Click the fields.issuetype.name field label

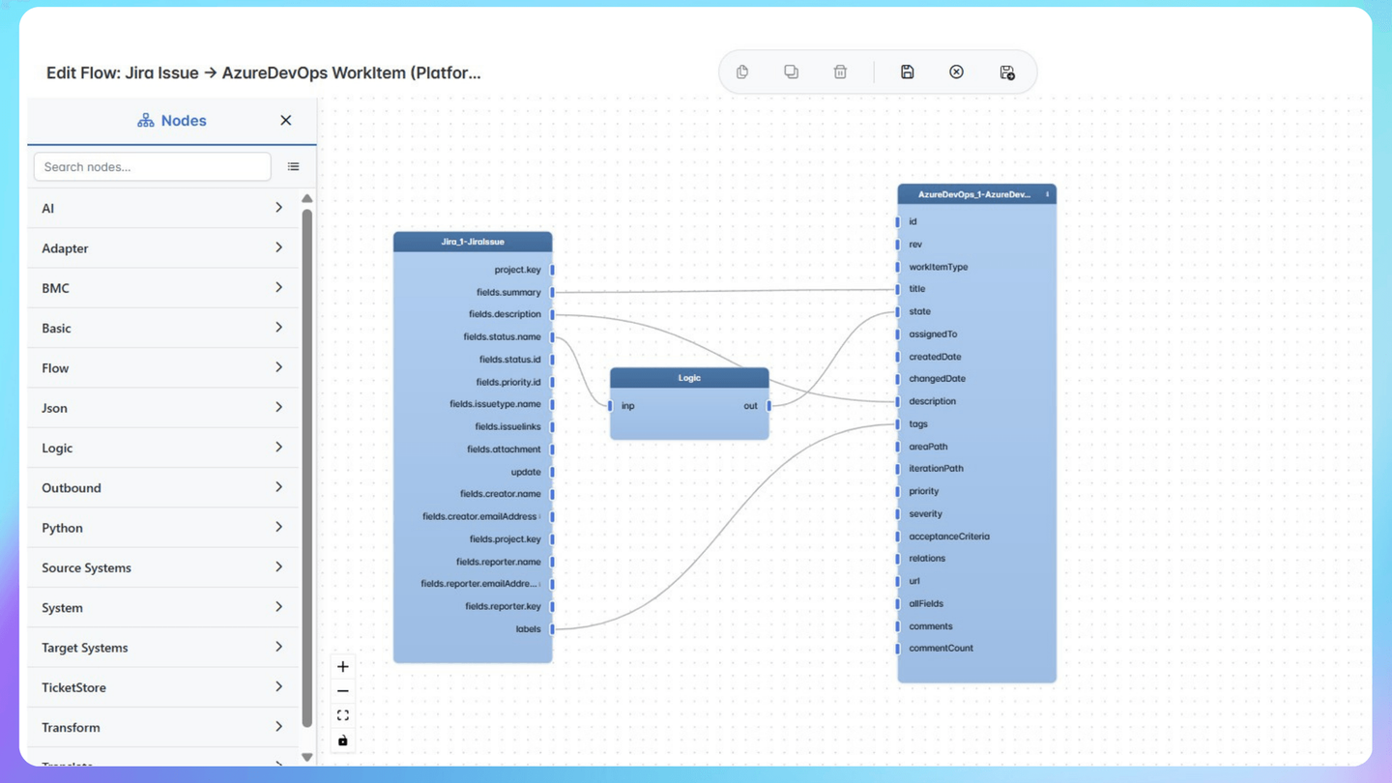(x=495, y=404)
